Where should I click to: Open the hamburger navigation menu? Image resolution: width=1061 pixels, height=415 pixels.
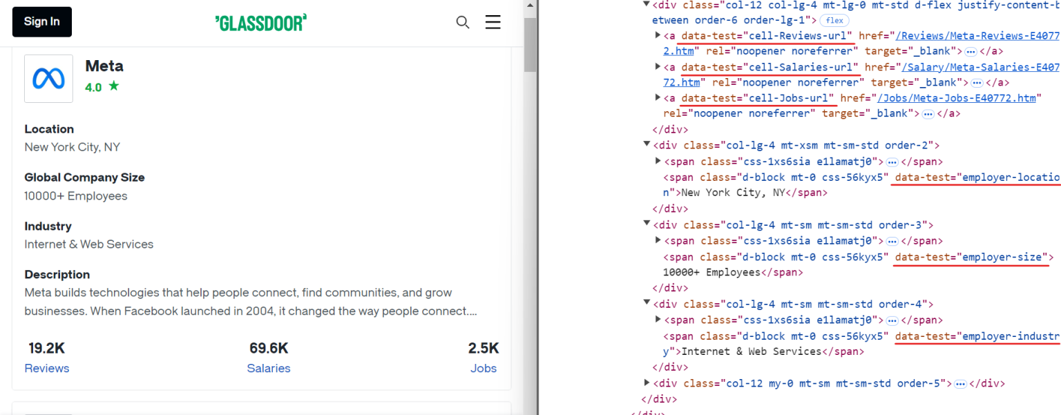tap(493, 21)
